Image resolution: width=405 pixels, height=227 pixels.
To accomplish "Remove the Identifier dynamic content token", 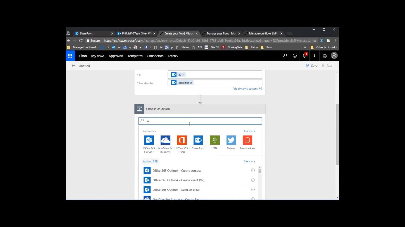I will tap(191, 83).
